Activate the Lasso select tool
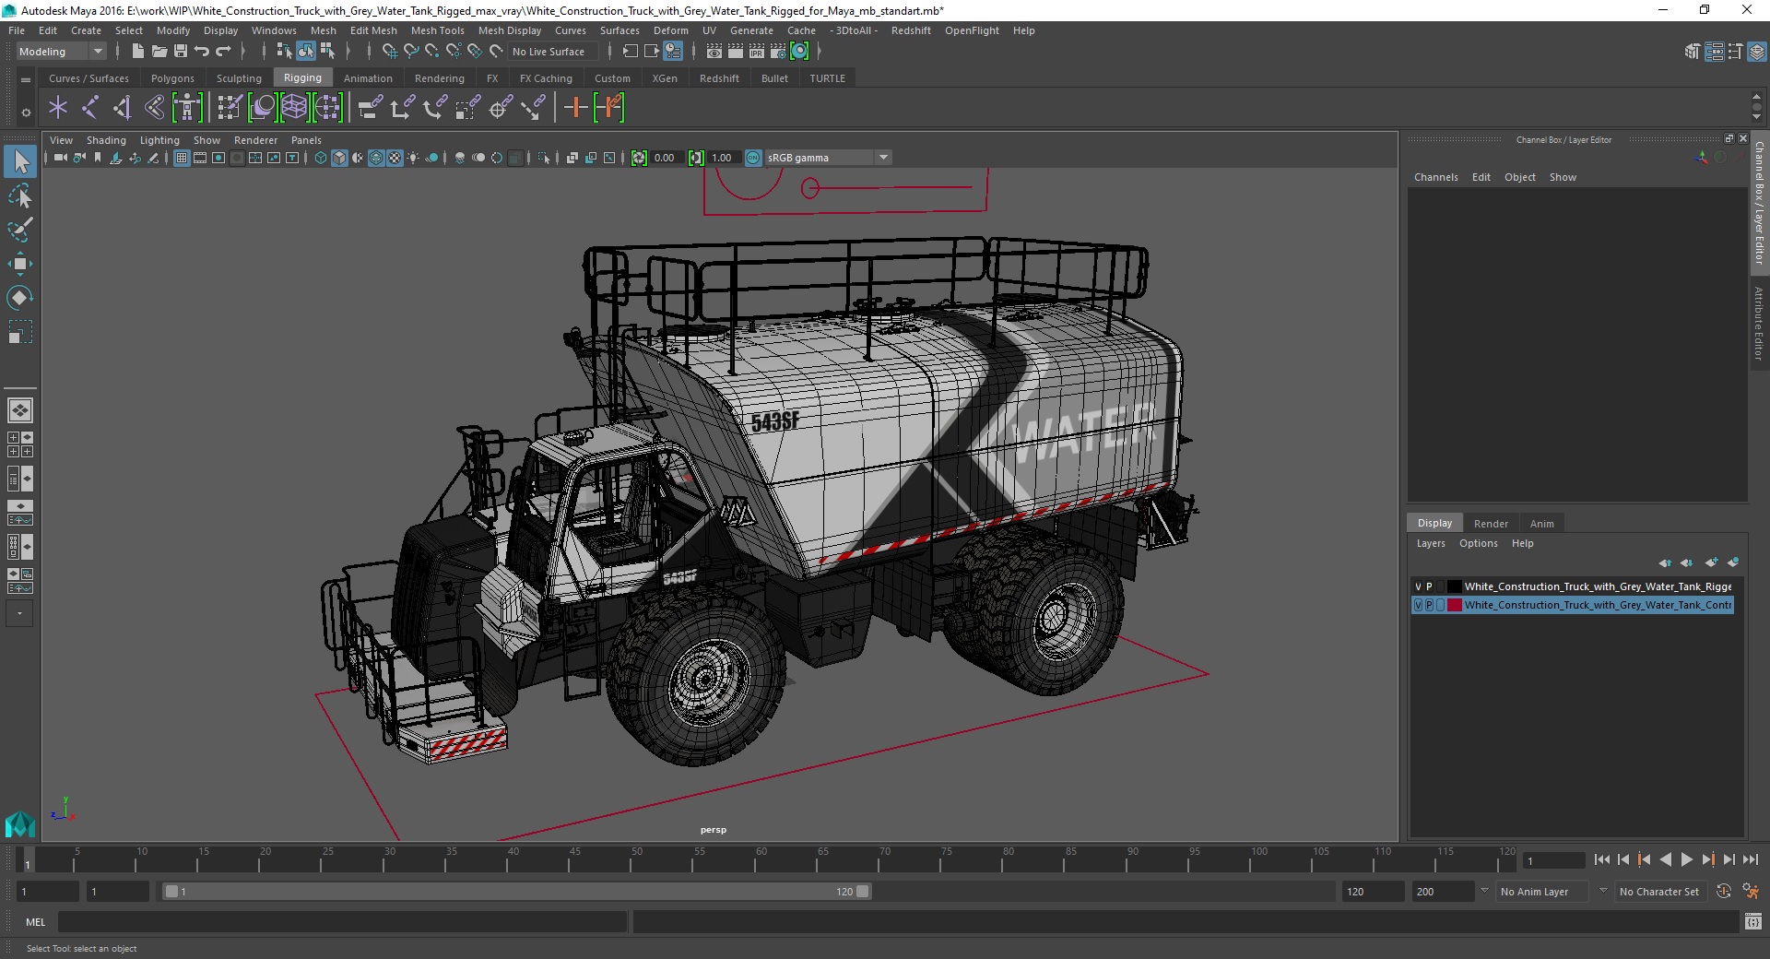Screen dimensions: 1770x959 [x=20, y=195]
